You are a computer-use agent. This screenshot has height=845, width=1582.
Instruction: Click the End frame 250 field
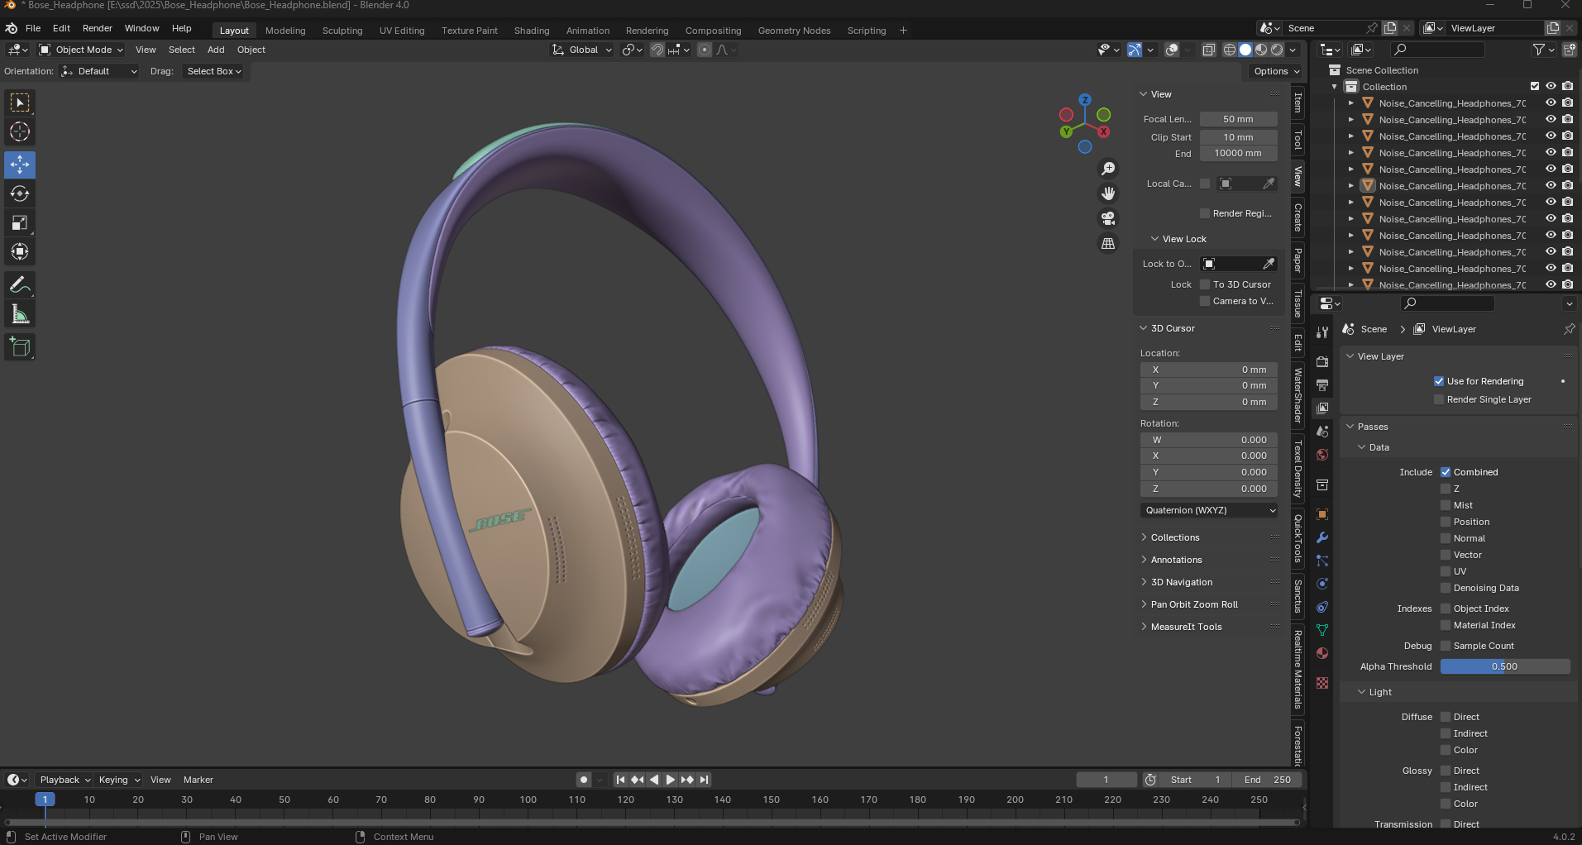pyautogui.click(x=1267, y=780)
